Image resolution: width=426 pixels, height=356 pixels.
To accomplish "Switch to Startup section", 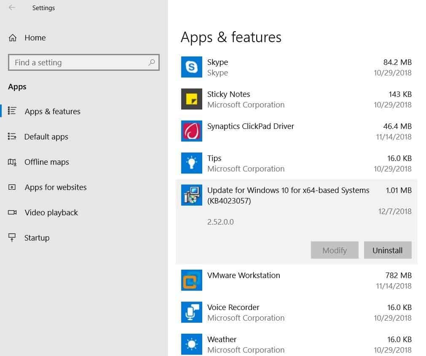I will (x=37, y=238).
